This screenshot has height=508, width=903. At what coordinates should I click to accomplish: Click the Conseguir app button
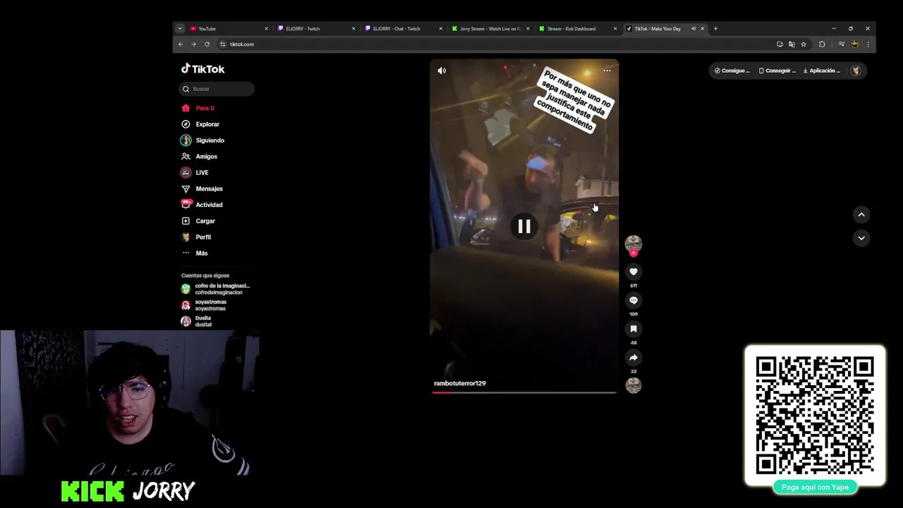pos(777,71)
